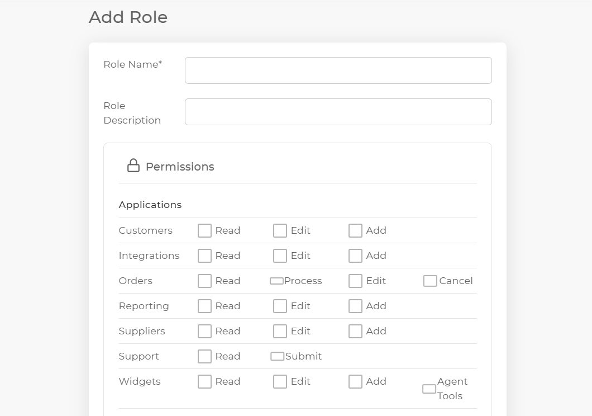Check Add permission for Integrations
Screen dimensions: 592x416
point(355,256)
